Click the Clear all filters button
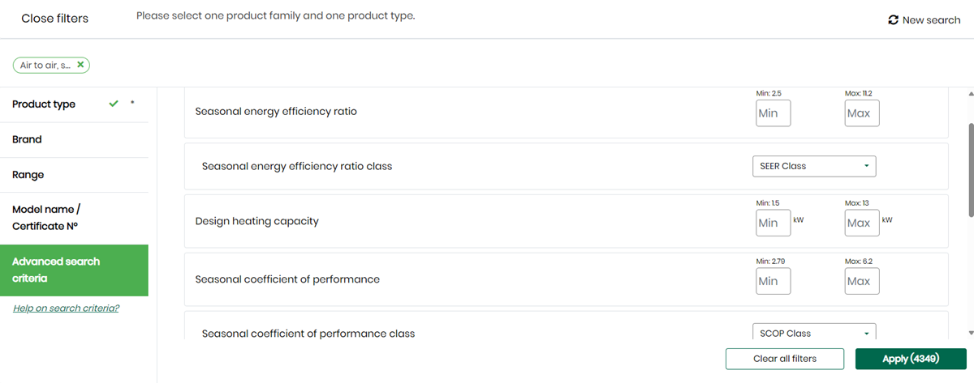This screenshot has width=974, height=383. pos(785,359)
